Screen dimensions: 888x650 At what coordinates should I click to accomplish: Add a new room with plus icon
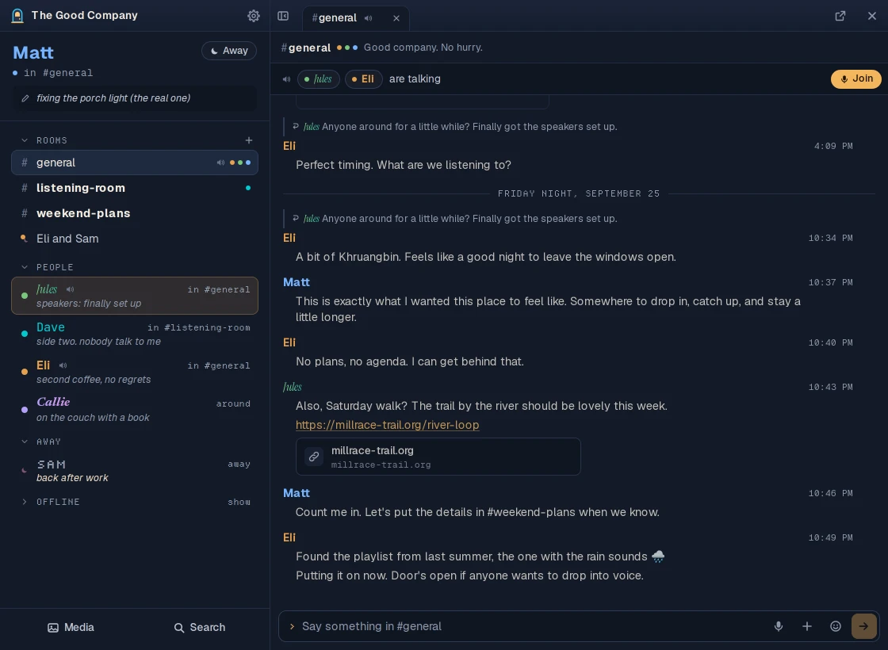(249, 140)
